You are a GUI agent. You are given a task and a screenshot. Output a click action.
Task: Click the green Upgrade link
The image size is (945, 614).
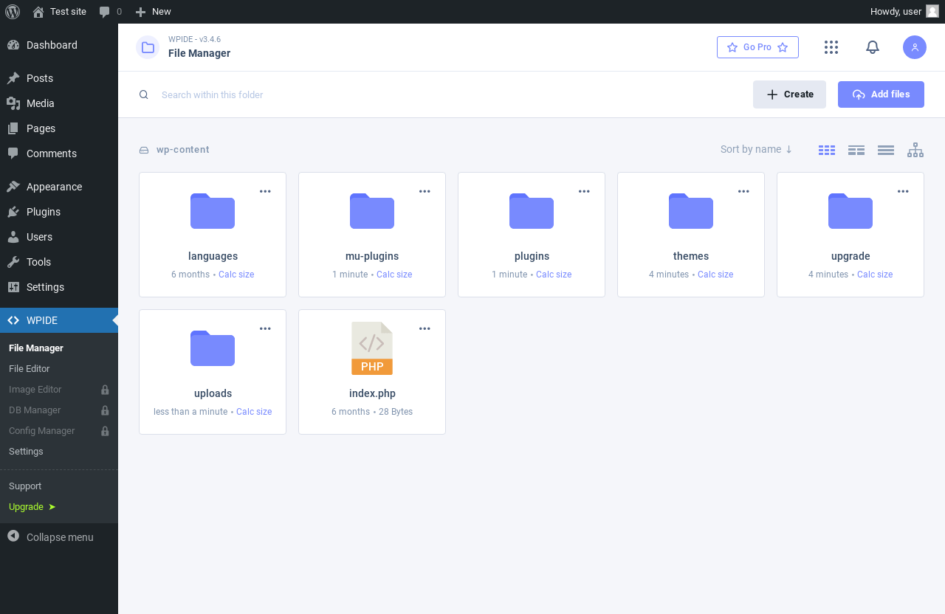32,507
